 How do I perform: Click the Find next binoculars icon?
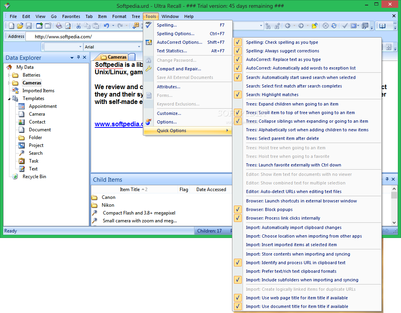pos(277,25)
